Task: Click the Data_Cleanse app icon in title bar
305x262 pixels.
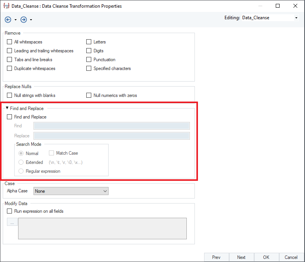Action: pyautogui.click(x=6, y=6)
